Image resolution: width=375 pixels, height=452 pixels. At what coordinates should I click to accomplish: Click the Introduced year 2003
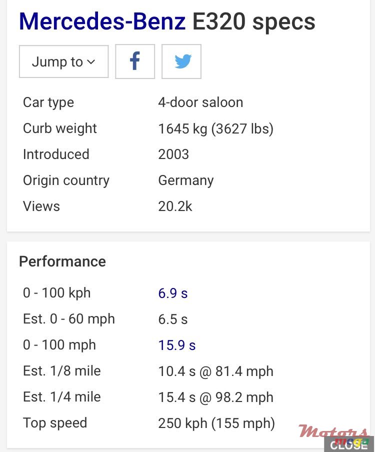173,154
